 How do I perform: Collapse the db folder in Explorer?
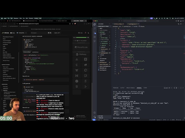coord(104,36)
